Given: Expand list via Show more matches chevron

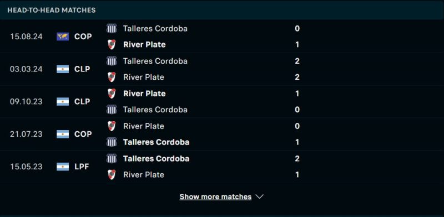Looking at the screenshot, I should [260, 197].
